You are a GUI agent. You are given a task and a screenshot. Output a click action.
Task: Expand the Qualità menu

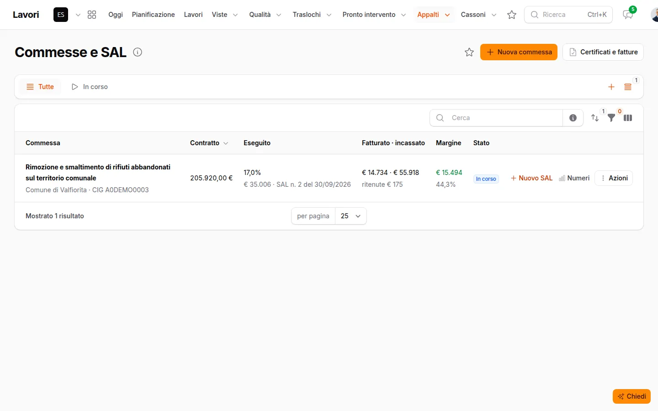[265, 15]
